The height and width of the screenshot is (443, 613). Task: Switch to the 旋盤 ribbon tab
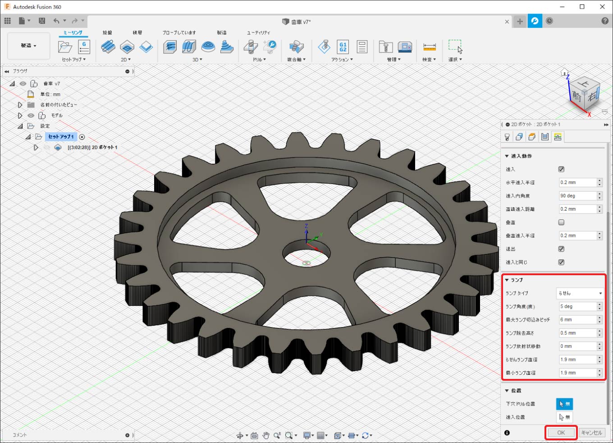click(x=107, y=32)
